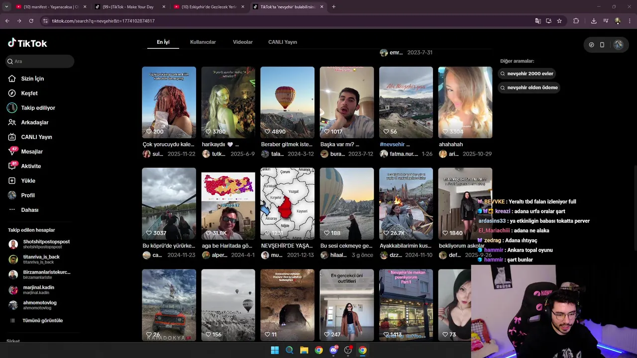Open Beraber gitmek iste video caption

click(x=287, y=144)
